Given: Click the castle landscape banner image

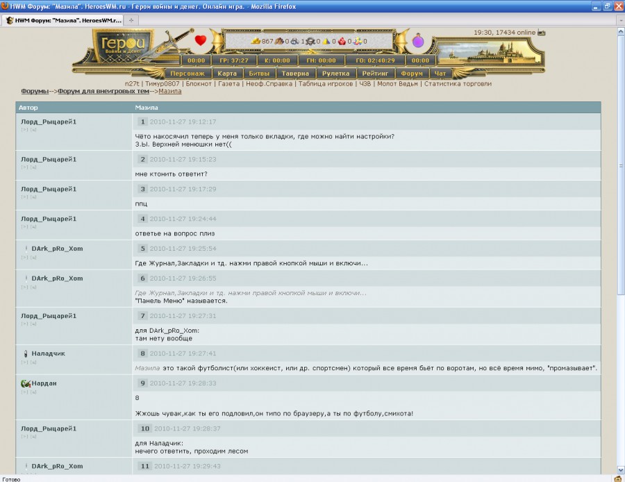Looking at the screenshot, I should pos(490,54).
